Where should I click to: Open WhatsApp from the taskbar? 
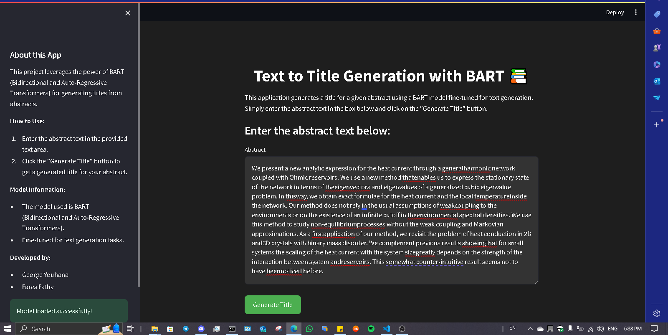[309, 329]
